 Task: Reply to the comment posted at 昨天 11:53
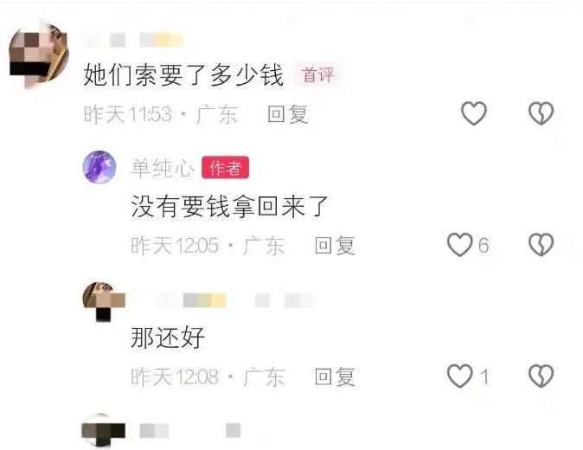click(x=288, y=114)
